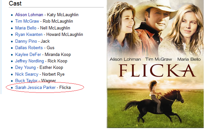Open the Tim McGraw cast link
Viewport: 206px width, 130px height.
27,21
